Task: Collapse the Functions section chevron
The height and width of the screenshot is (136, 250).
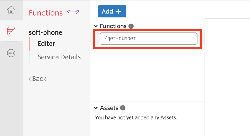Action: tap(96, 26)
